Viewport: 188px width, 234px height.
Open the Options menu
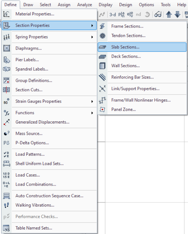click(146, 4)
